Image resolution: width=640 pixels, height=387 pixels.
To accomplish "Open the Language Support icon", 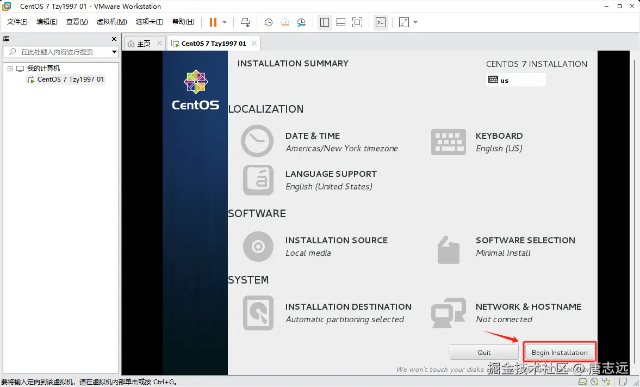I will pyautogui.click(x=258, y=180).
